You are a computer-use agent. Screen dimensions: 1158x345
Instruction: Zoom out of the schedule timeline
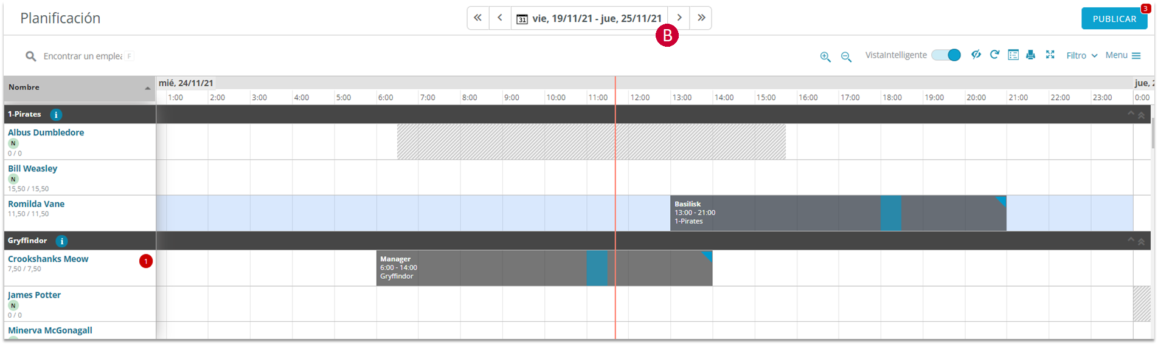click(x=845, y=56)
